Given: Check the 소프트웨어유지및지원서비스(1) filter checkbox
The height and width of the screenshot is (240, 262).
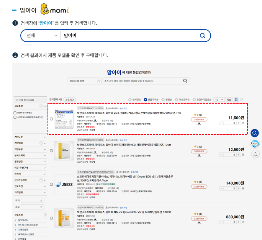Looking at the screenshot, I should pyautogui.click(x=15, y=117).
